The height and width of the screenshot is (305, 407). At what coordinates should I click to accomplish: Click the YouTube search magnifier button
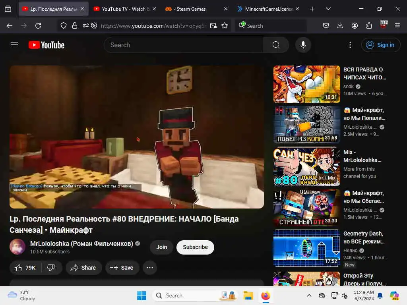point(276,45)
